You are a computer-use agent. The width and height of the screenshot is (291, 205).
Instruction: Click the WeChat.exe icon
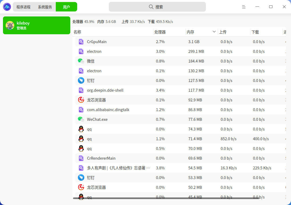[x=81, y=119]
